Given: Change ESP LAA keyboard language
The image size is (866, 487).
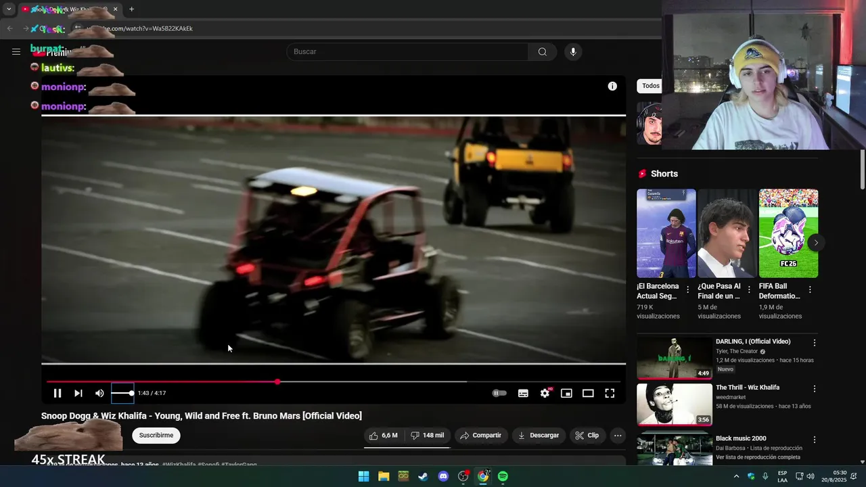Looking at the screenshot, I should pyautogui.click(x=782, y=476).
